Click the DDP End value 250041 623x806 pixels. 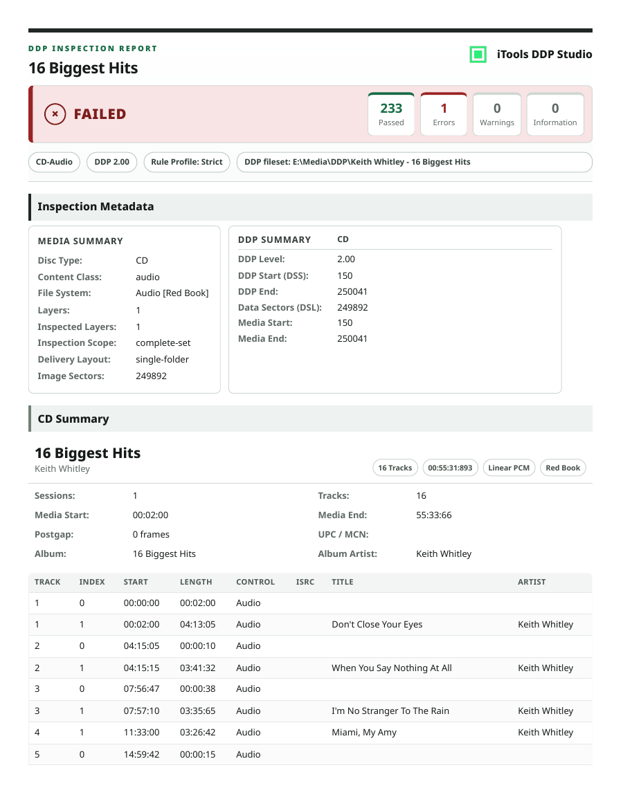click(352, 292)
